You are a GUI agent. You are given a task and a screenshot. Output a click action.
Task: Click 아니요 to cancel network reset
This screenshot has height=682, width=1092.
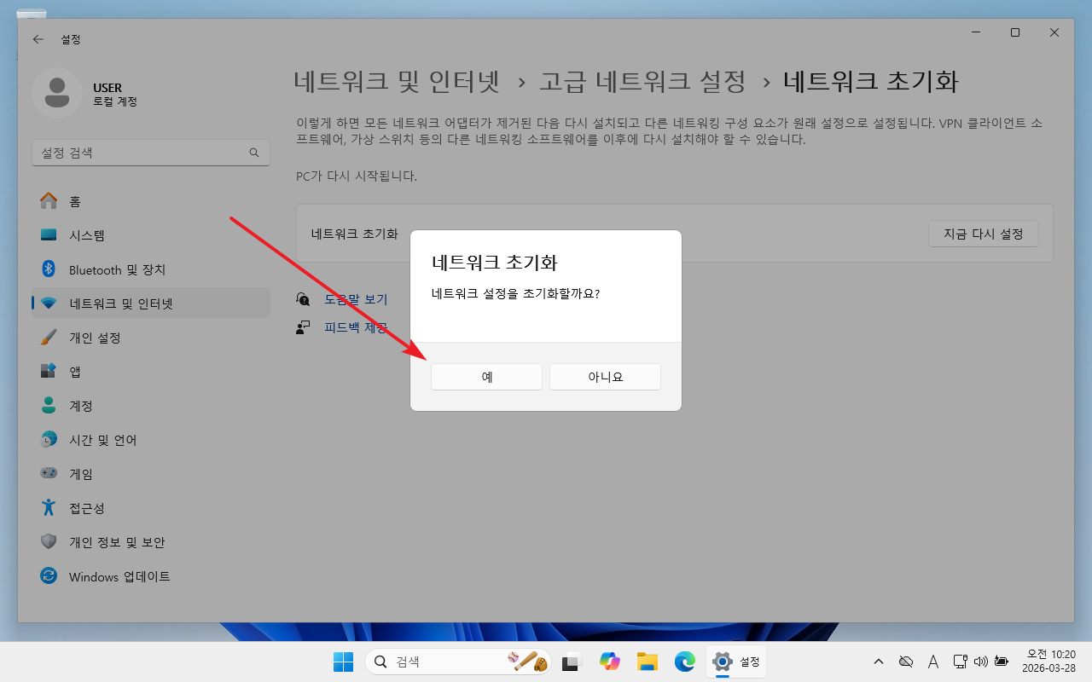pos(605,377)
